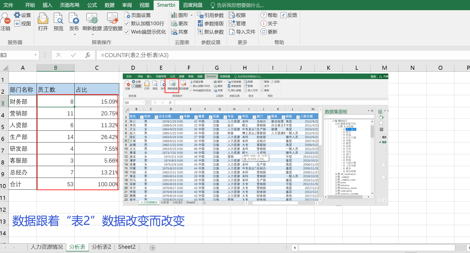This screenshot has width=470, height=253.
Task: Open the 文件 file menu
Action: click(8, 5)
